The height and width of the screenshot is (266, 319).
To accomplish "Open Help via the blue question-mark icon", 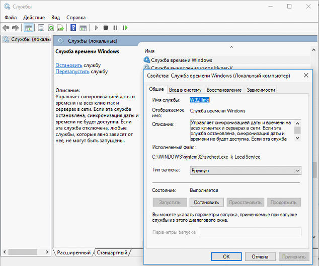I will [73, 28].
